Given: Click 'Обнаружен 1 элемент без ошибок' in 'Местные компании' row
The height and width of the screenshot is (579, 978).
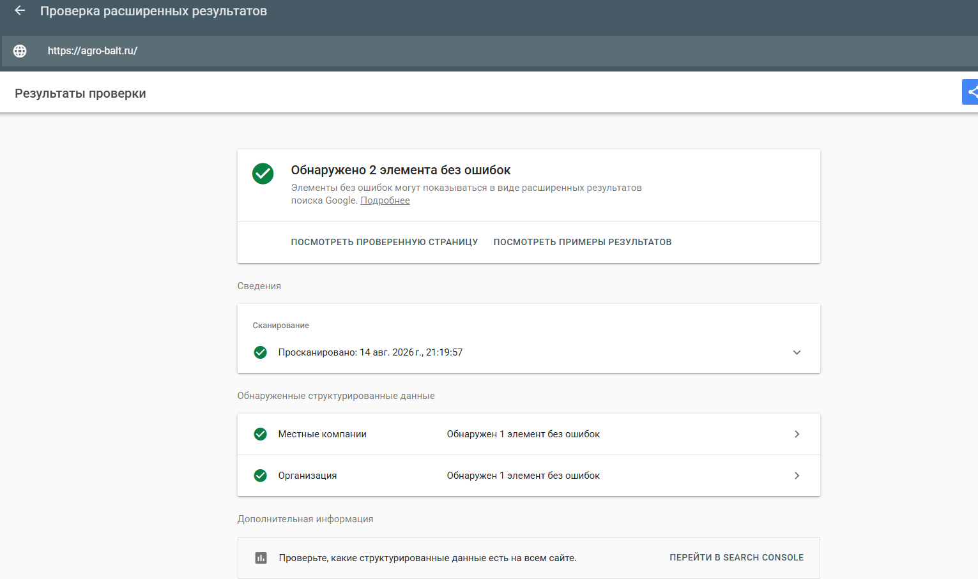Looking at the screenshot, I should coord(523,434).
